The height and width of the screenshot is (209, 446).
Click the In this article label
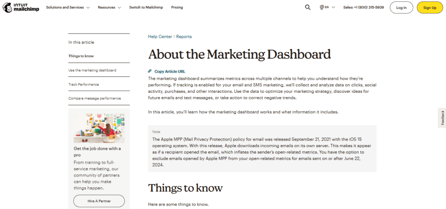81,42
